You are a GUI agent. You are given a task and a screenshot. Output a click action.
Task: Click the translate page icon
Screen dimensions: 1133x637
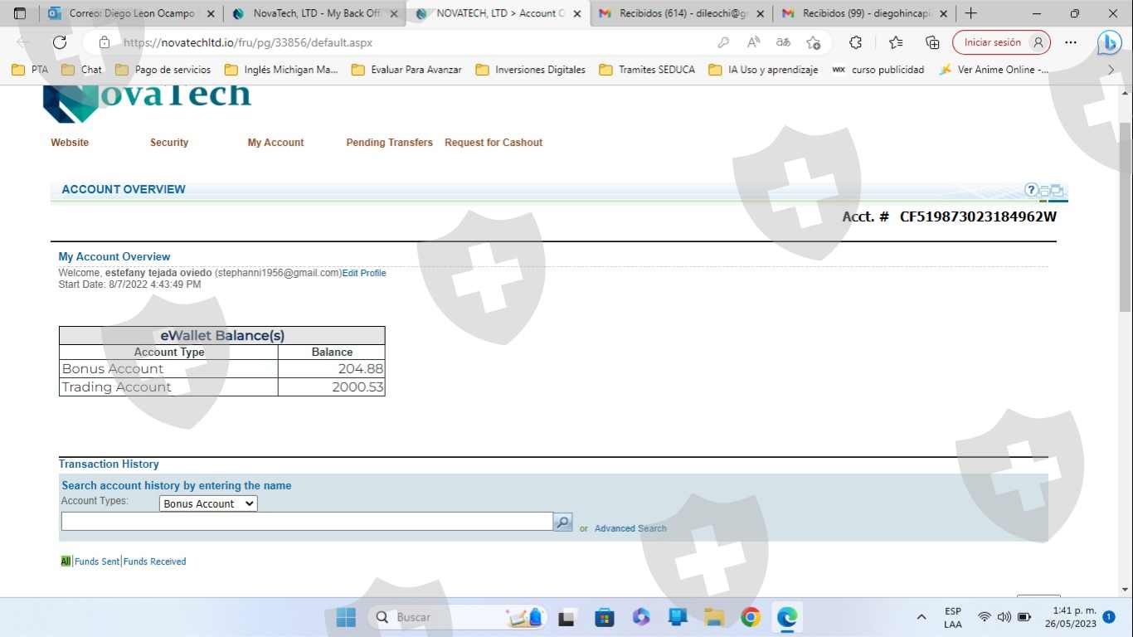point(783,42)
